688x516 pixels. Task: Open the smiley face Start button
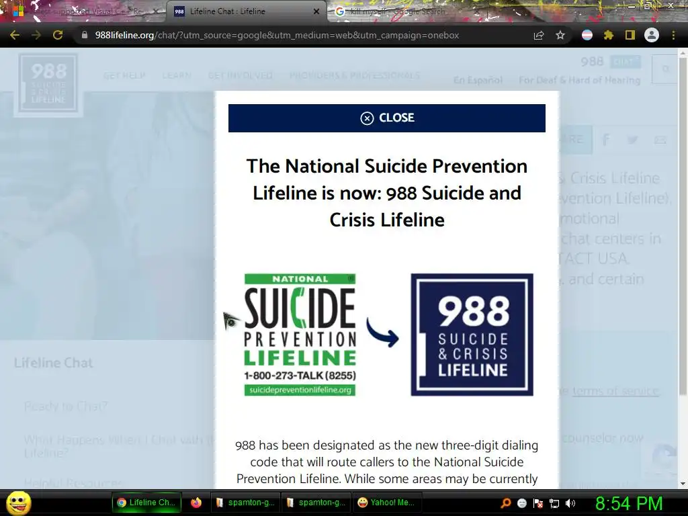[x=19, y=503]
